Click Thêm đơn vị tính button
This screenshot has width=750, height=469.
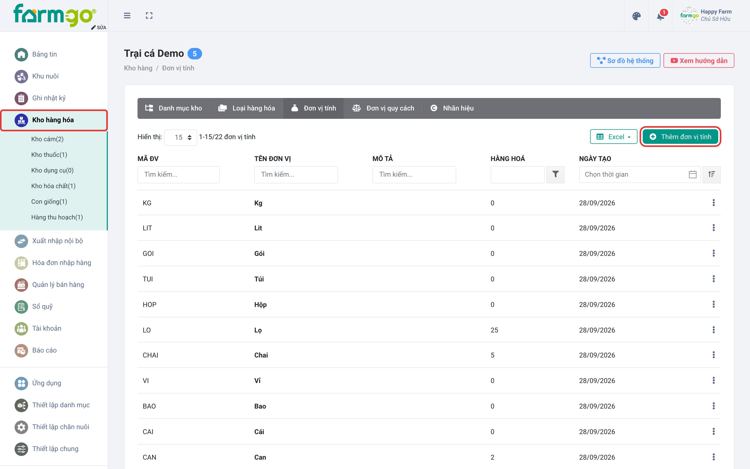(680, 137)
